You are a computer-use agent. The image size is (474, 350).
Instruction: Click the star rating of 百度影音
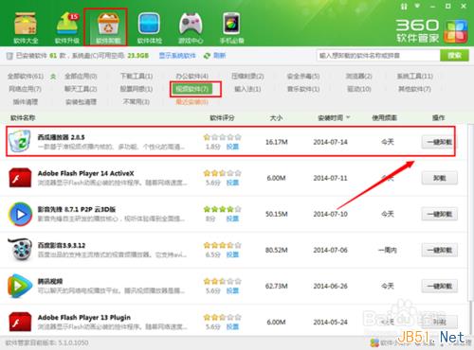222,245
